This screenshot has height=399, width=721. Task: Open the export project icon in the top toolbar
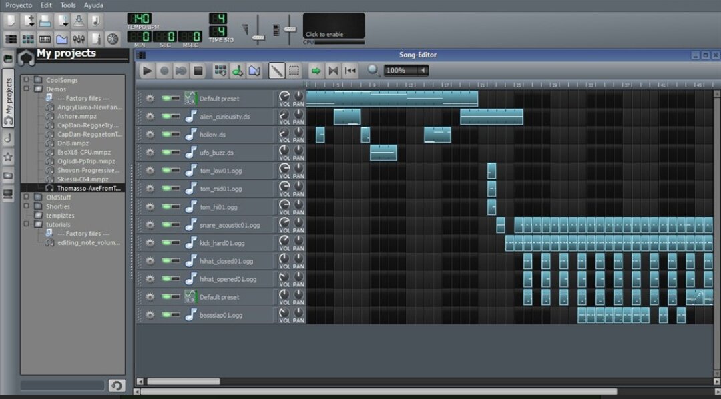click(79, 21)
